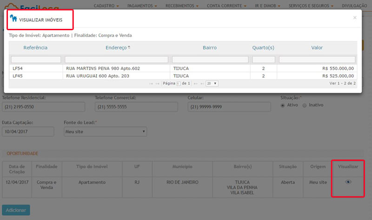Go to last page in grid pager
Image resolution: width=372 pixels, height=220 pixels.
(202, 84)
